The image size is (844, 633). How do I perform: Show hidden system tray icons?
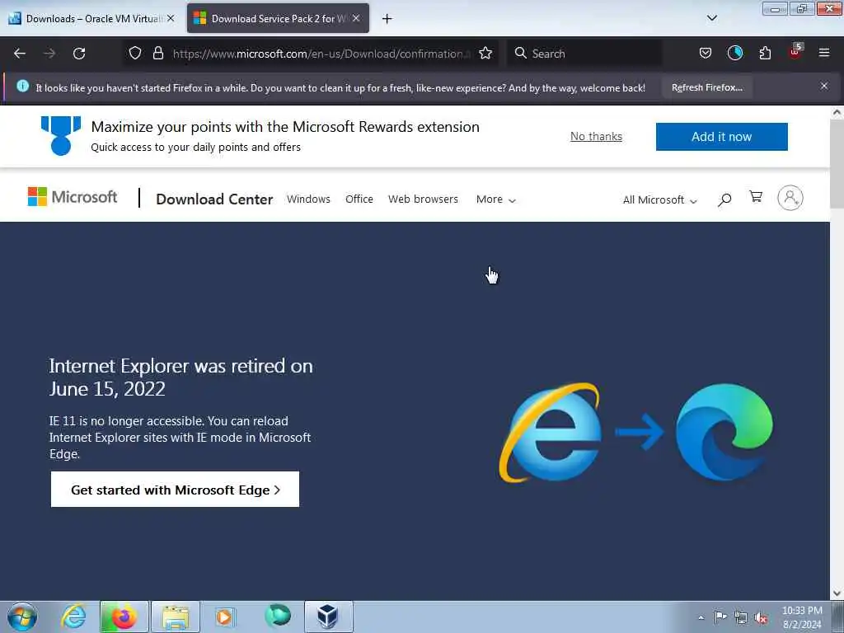click(x=701, y=617)
